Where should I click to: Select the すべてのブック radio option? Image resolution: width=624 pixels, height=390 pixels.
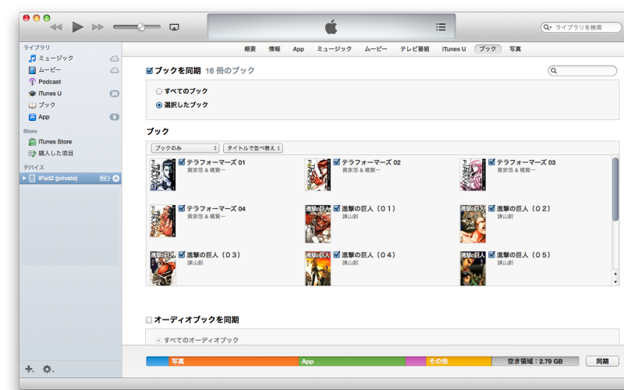[159, 91]
